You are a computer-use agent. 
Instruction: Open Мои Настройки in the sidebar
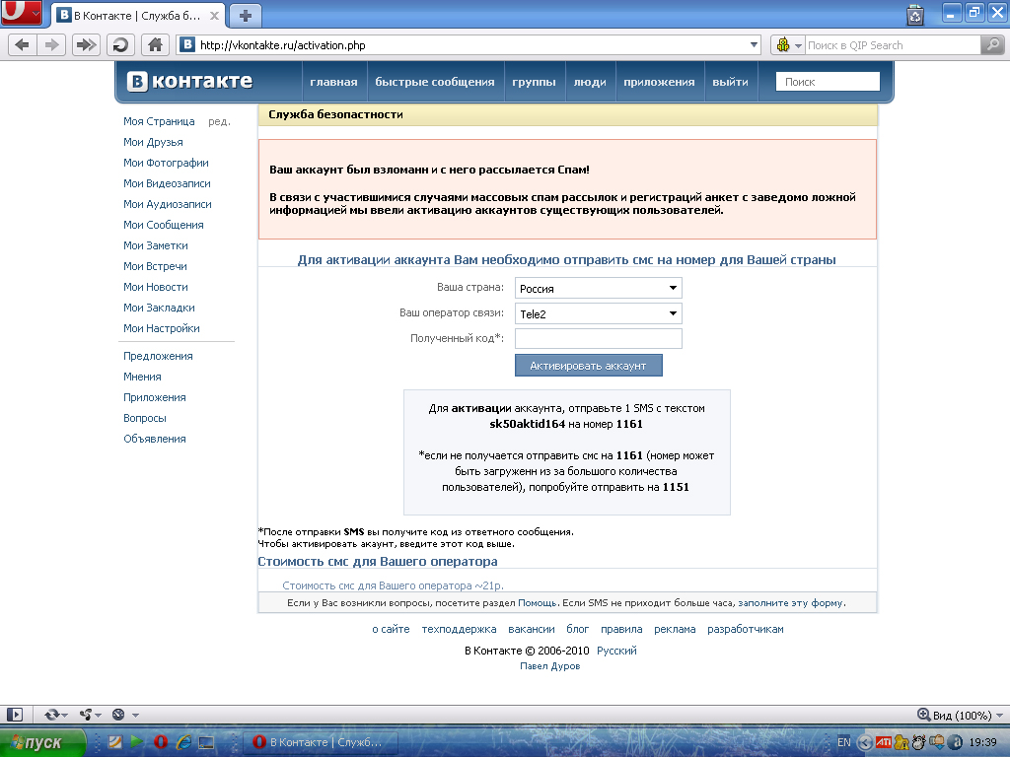[x=162, y=328]
